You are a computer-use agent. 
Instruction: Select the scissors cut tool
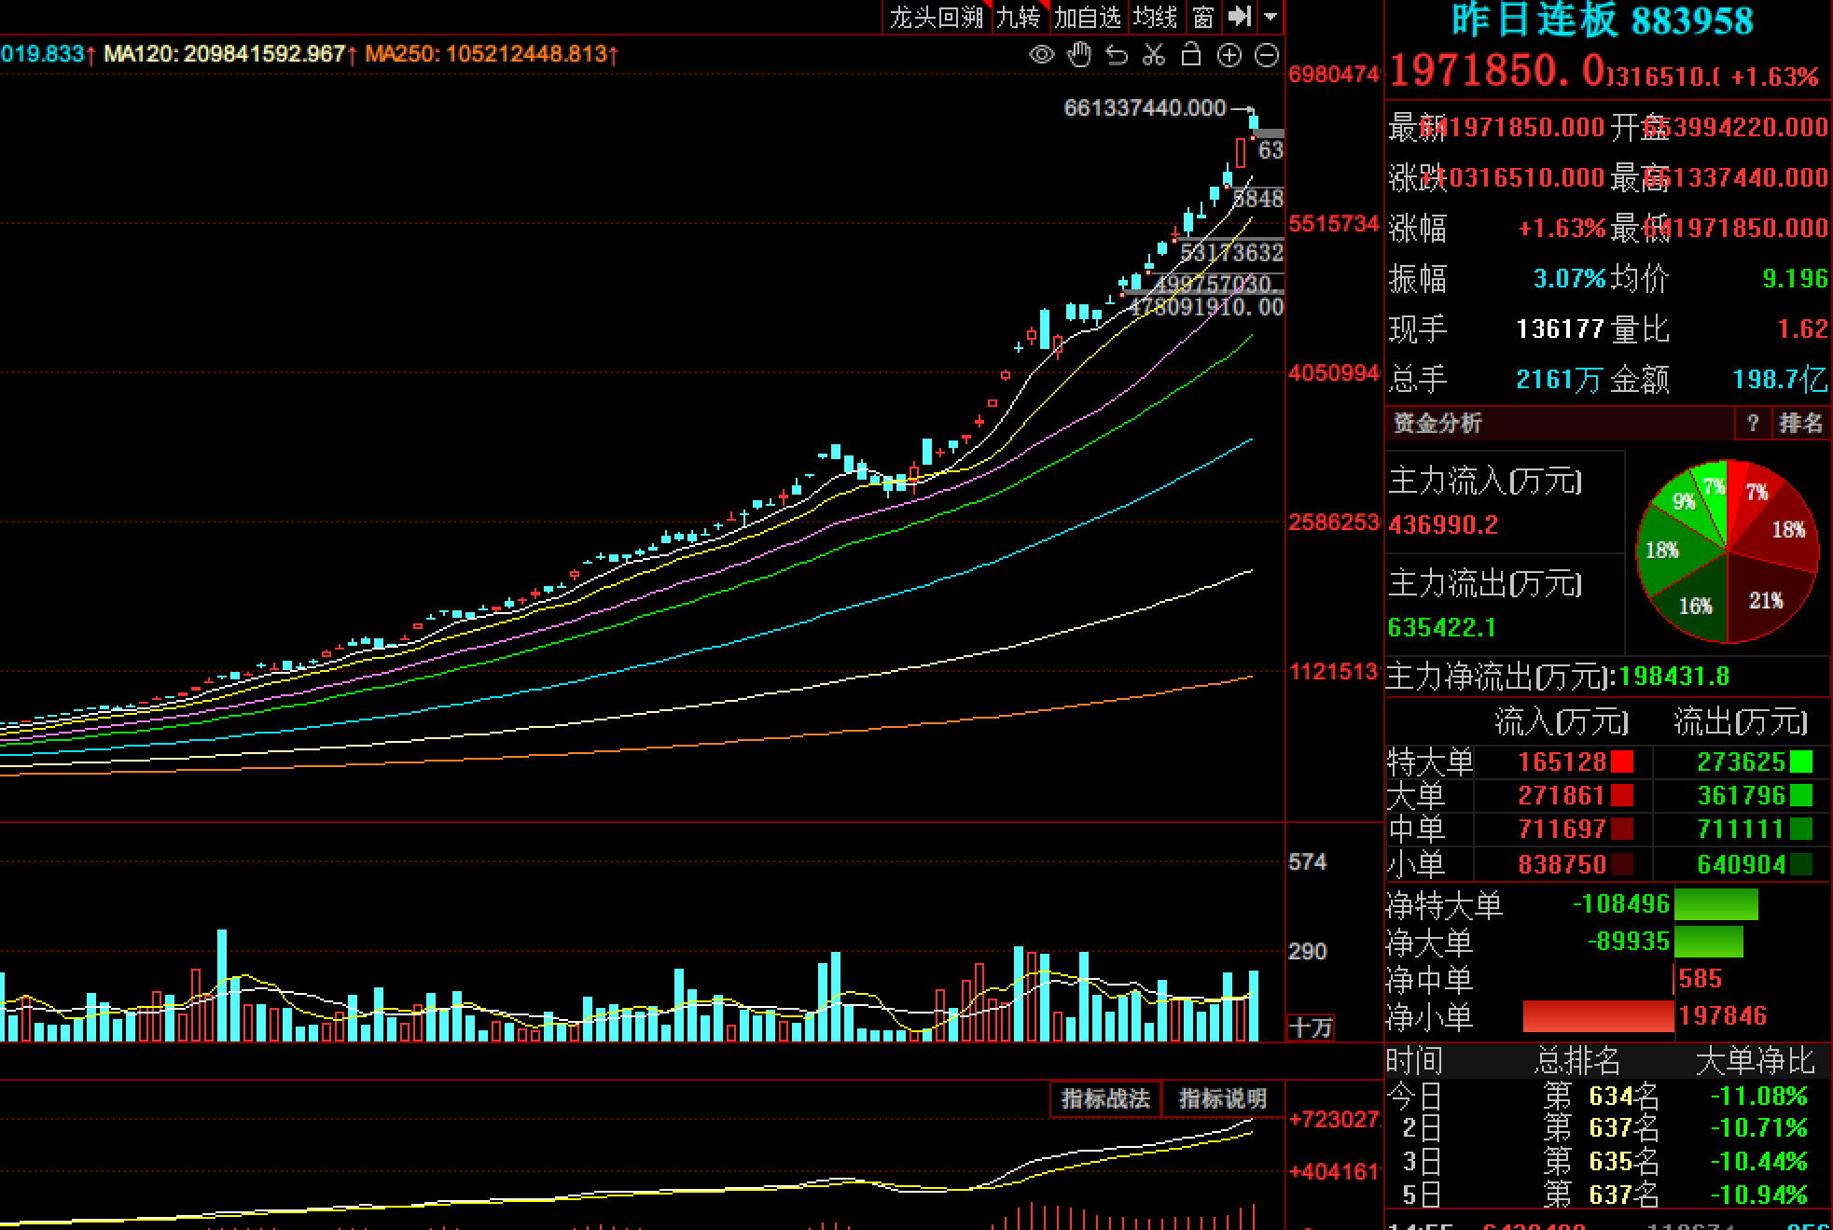point(1154,55)
